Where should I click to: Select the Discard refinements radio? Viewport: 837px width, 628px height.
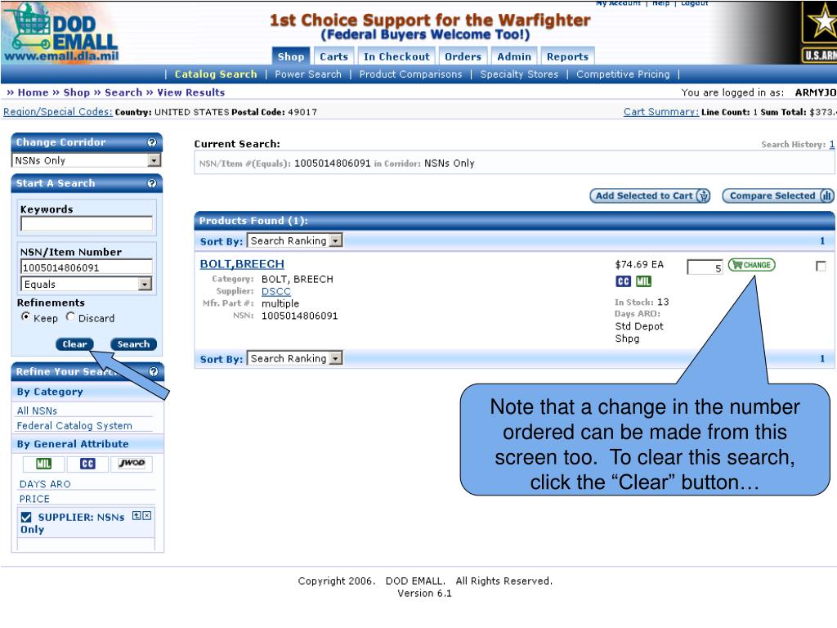pos(70,316)
